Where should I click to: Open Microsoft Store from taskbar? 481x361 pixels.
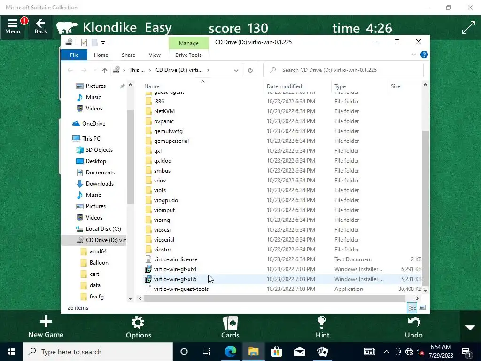[276, 352]
